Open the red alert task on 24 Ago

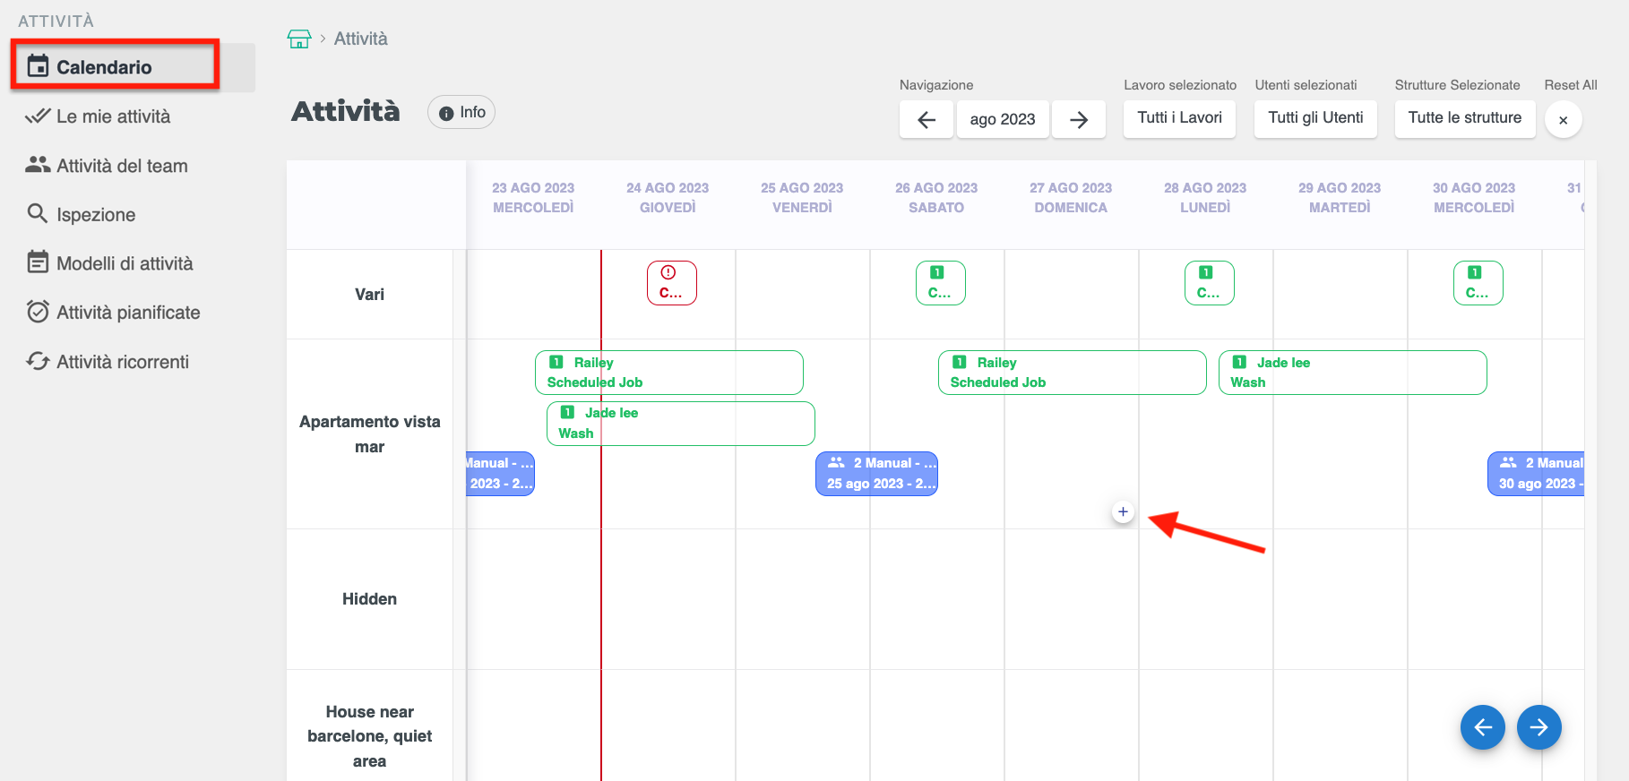coord(671,283)
